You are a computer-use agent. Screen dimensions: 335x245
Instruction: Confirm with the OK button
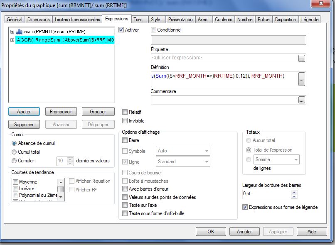click(211, 232)
